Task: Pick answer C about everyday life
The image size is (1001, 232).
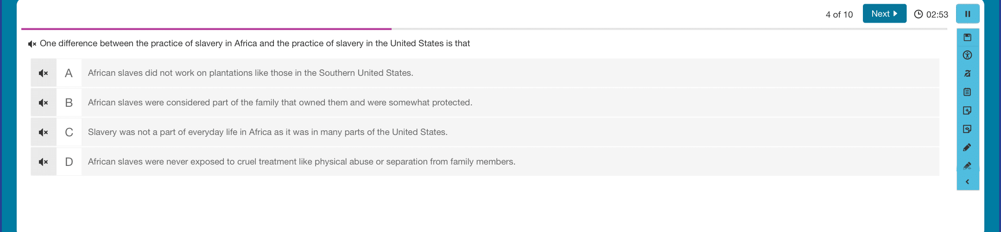Action: pyautogui.click(x=498, y=132)
